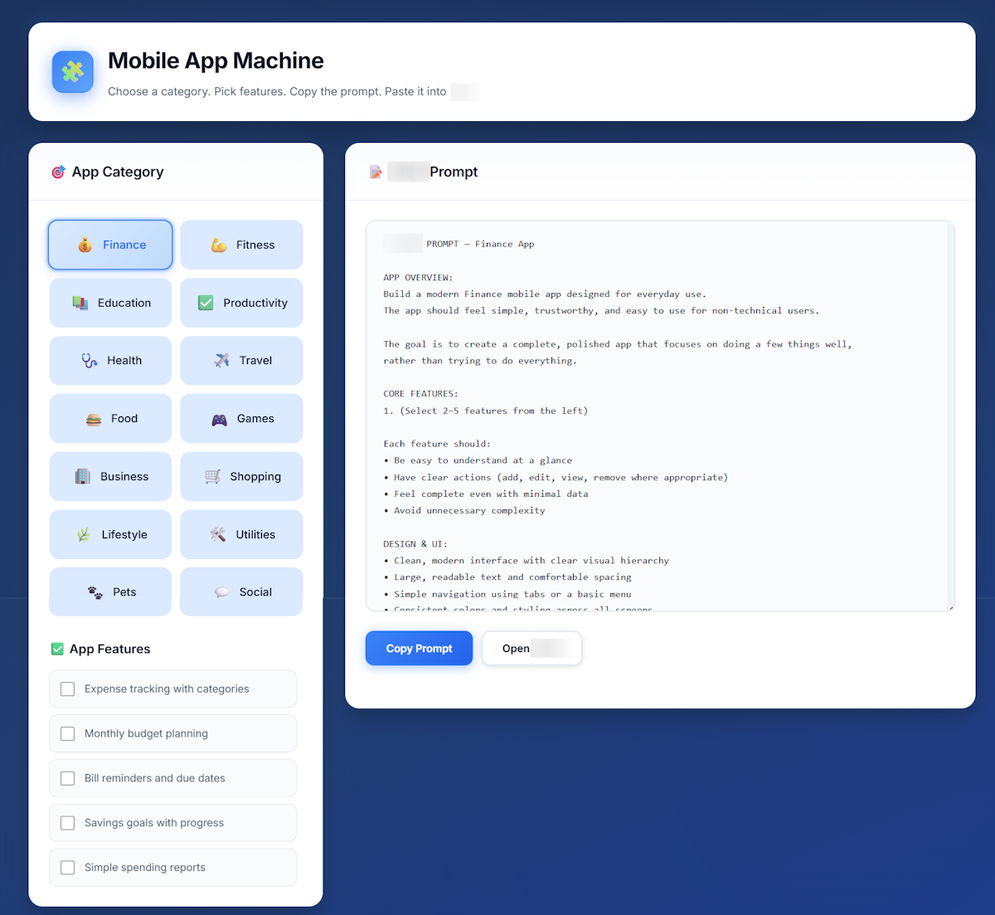
Task: Pick the Food category label
Action: (124, 419)
